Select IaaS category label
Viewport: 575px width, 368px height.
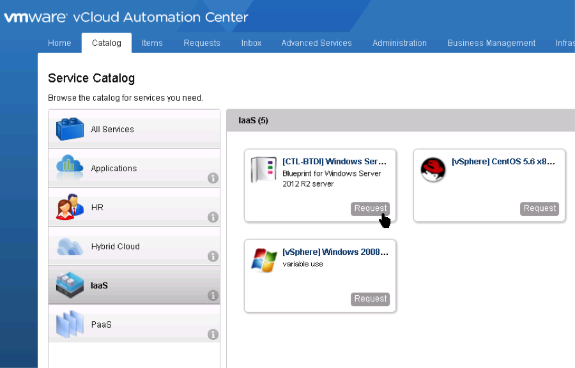(100, 286)
